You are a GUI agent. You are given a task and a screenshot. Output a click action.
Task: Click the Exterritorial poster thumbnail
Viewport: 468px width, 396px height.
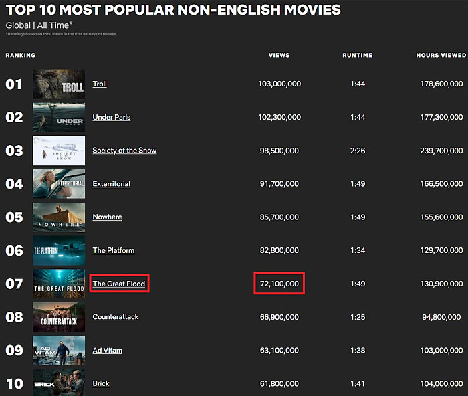pos(59,184)
